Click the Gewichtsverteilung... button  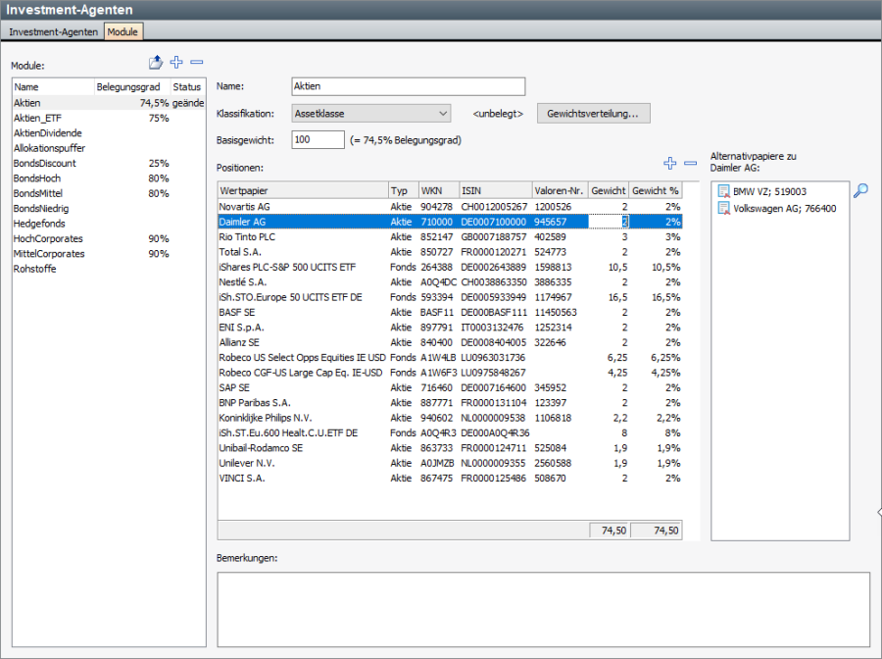pyautogui.click(x=593, y=114)
